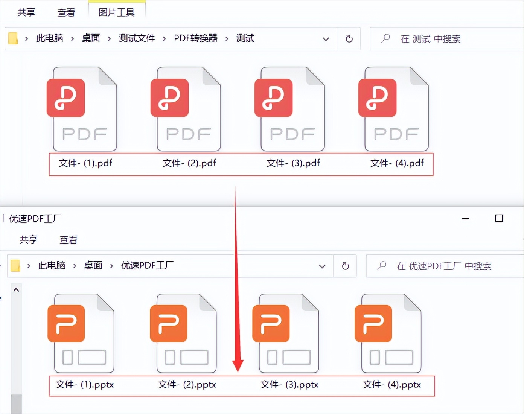Click the 文件- (1).pptx file name
Image resolution: width=524 pixels, height=414 pixels.
pyautogui.click(x=85, y=385)
